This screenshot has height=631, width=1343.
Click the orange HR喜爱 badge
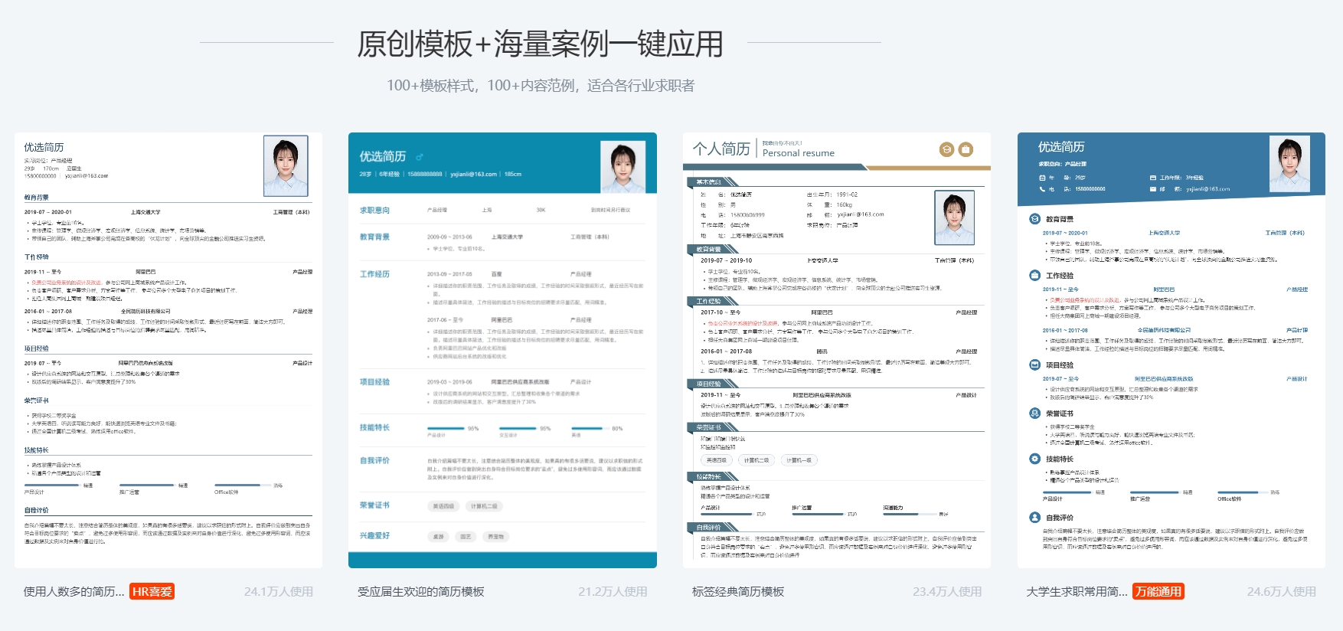pos(152,592)
